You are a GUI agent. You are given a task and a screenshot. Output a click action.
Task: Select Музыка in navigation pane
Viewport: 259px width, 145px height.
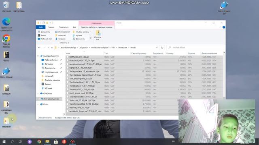pos(48,88)
